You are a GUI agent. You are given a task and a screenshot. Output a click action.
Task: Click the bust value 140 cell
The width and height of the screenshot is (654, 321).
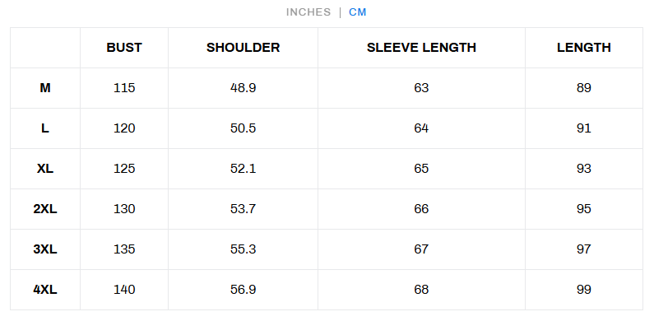124,289
